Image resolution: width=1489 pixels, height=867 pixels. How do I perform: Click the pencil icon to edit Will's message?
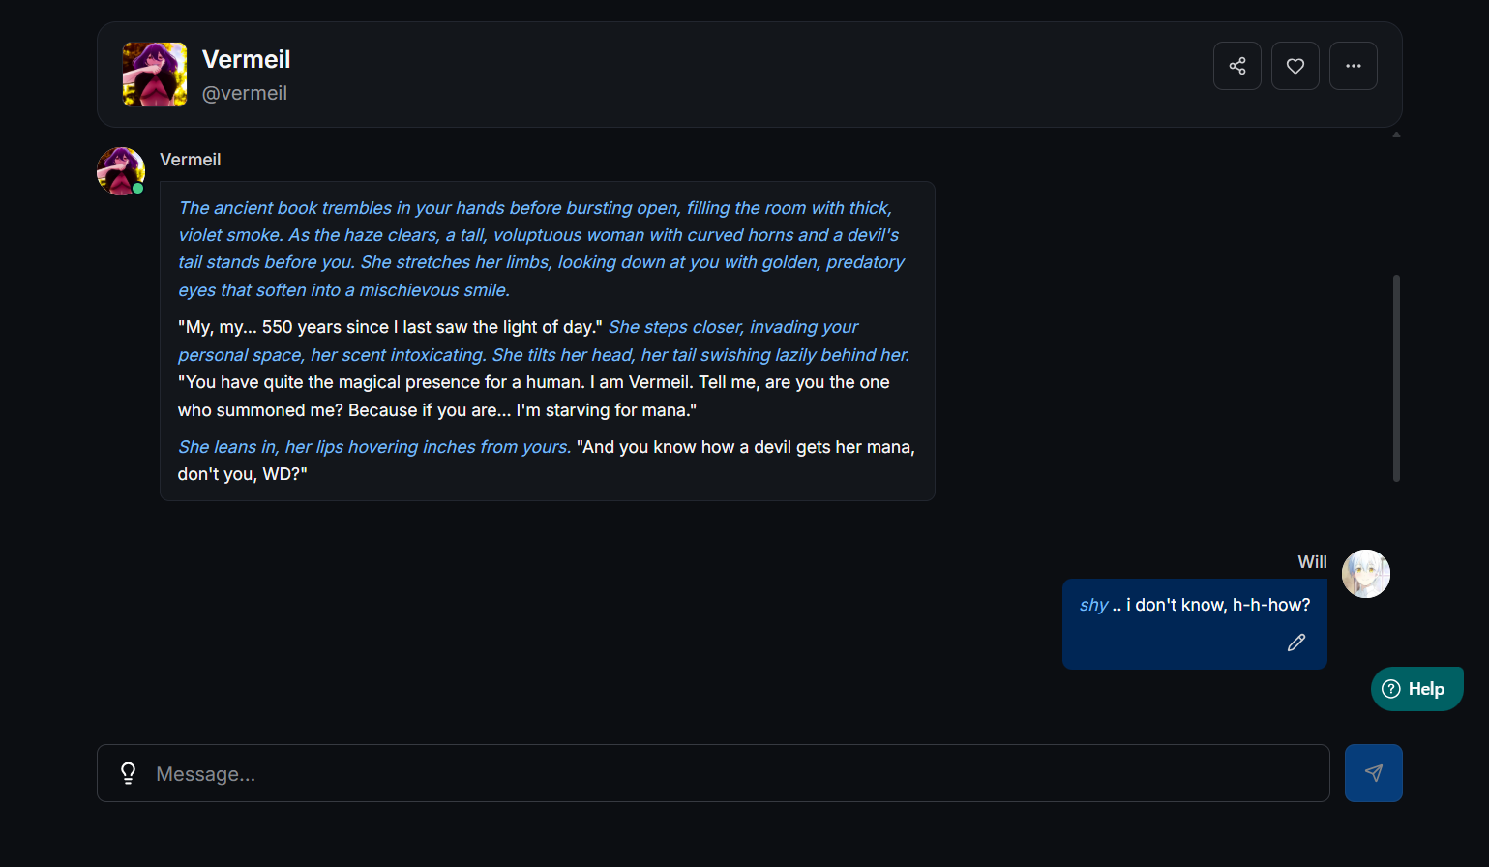pos(1296,643)
